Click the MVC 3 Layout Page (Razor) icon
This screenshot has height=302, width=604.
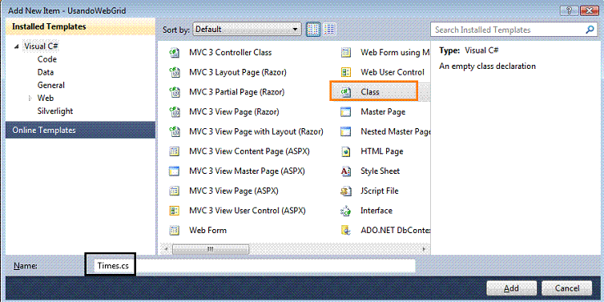coord(175,72)
